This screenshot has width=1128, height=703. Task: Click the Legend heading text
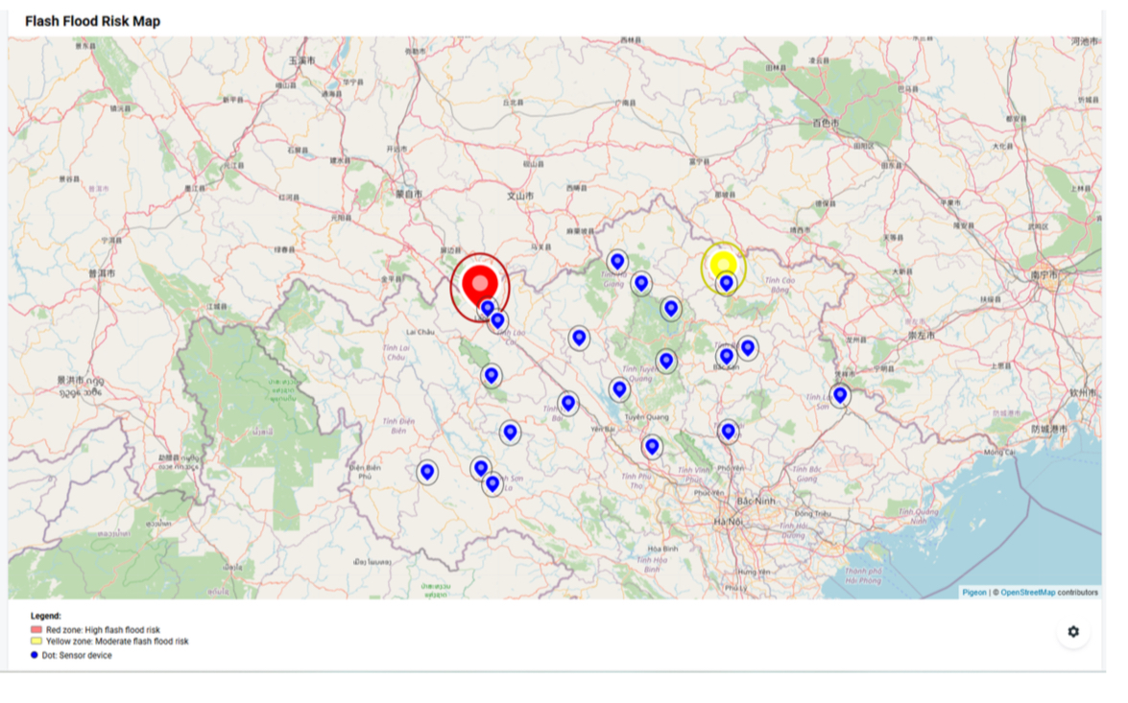point(43,617)
